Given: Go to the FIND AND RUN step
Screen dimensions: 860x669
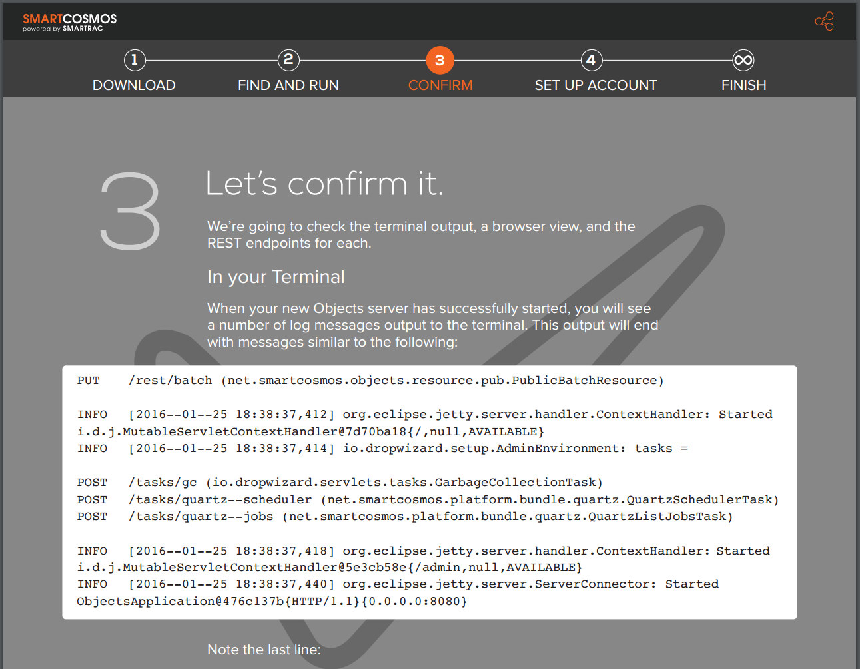Looking at the screenshot, I should (x=288, y=85).
